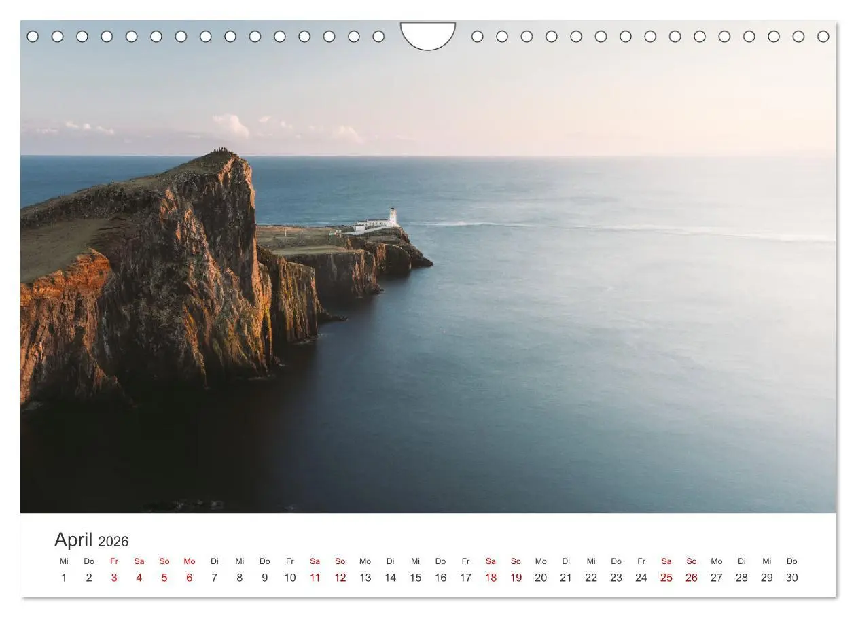Select day 13 in the date row
856x617 pixels.
365,578
